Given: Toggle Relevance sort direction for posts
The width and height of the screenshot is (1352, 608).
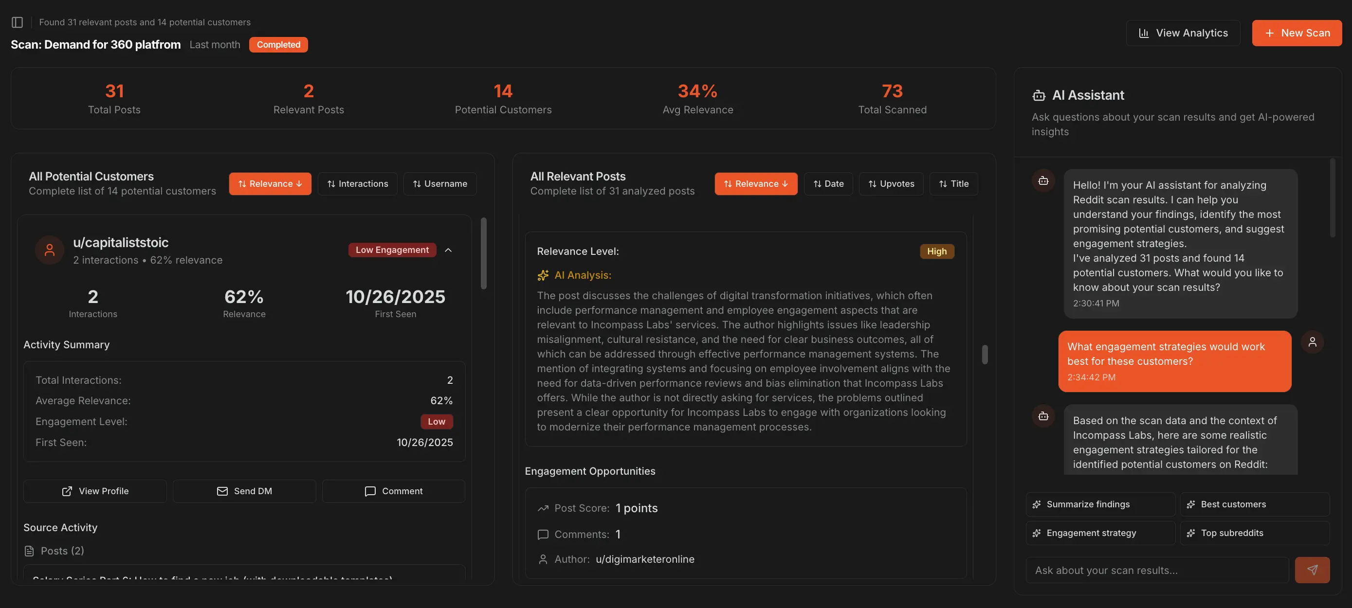Looking at the screenshot, I should pos(755,183).
